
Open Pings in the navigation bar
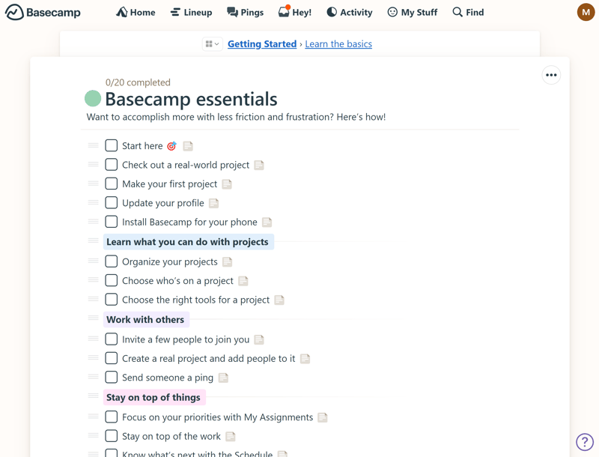click(x=245, y=12)
